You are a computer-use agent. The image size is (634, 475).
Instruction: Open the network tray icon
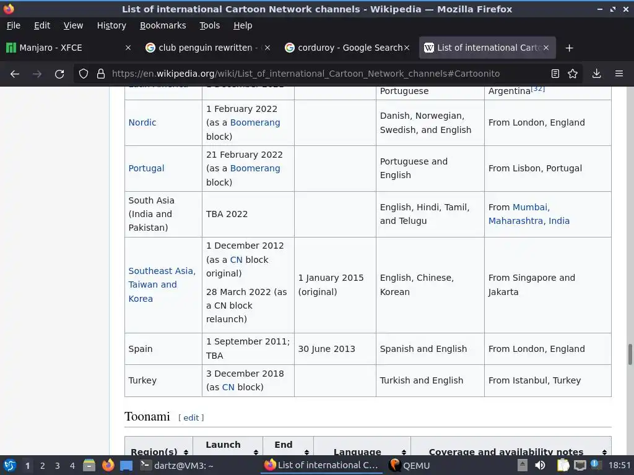[580, 465]
